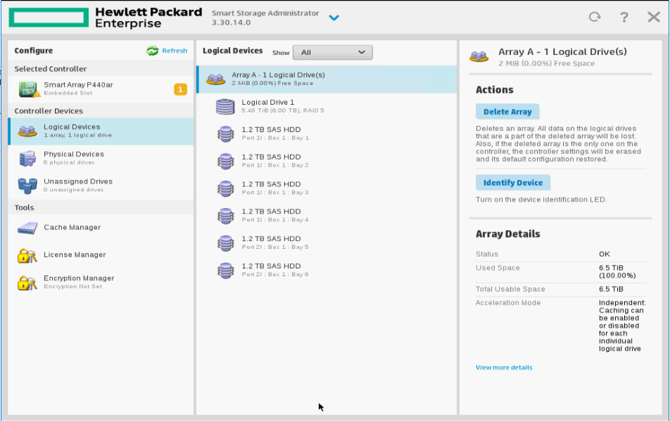This screenshot has width=670, height=421.
Task: Open the Show filter dropdown set to All
Action: pyautogui.click(x=332, y=53)
